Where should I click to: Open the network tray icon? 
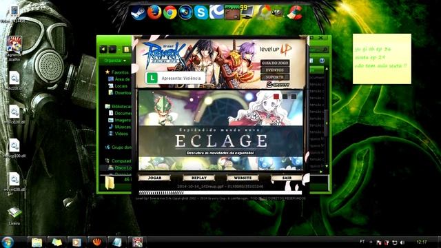pyautogui.click(x=395, y=242)
